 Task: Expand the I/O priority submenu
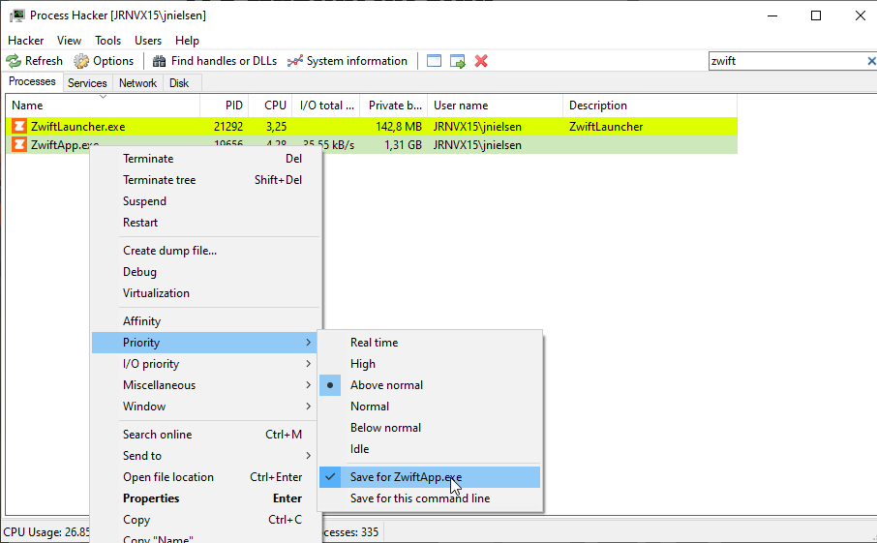coord(204,364)
